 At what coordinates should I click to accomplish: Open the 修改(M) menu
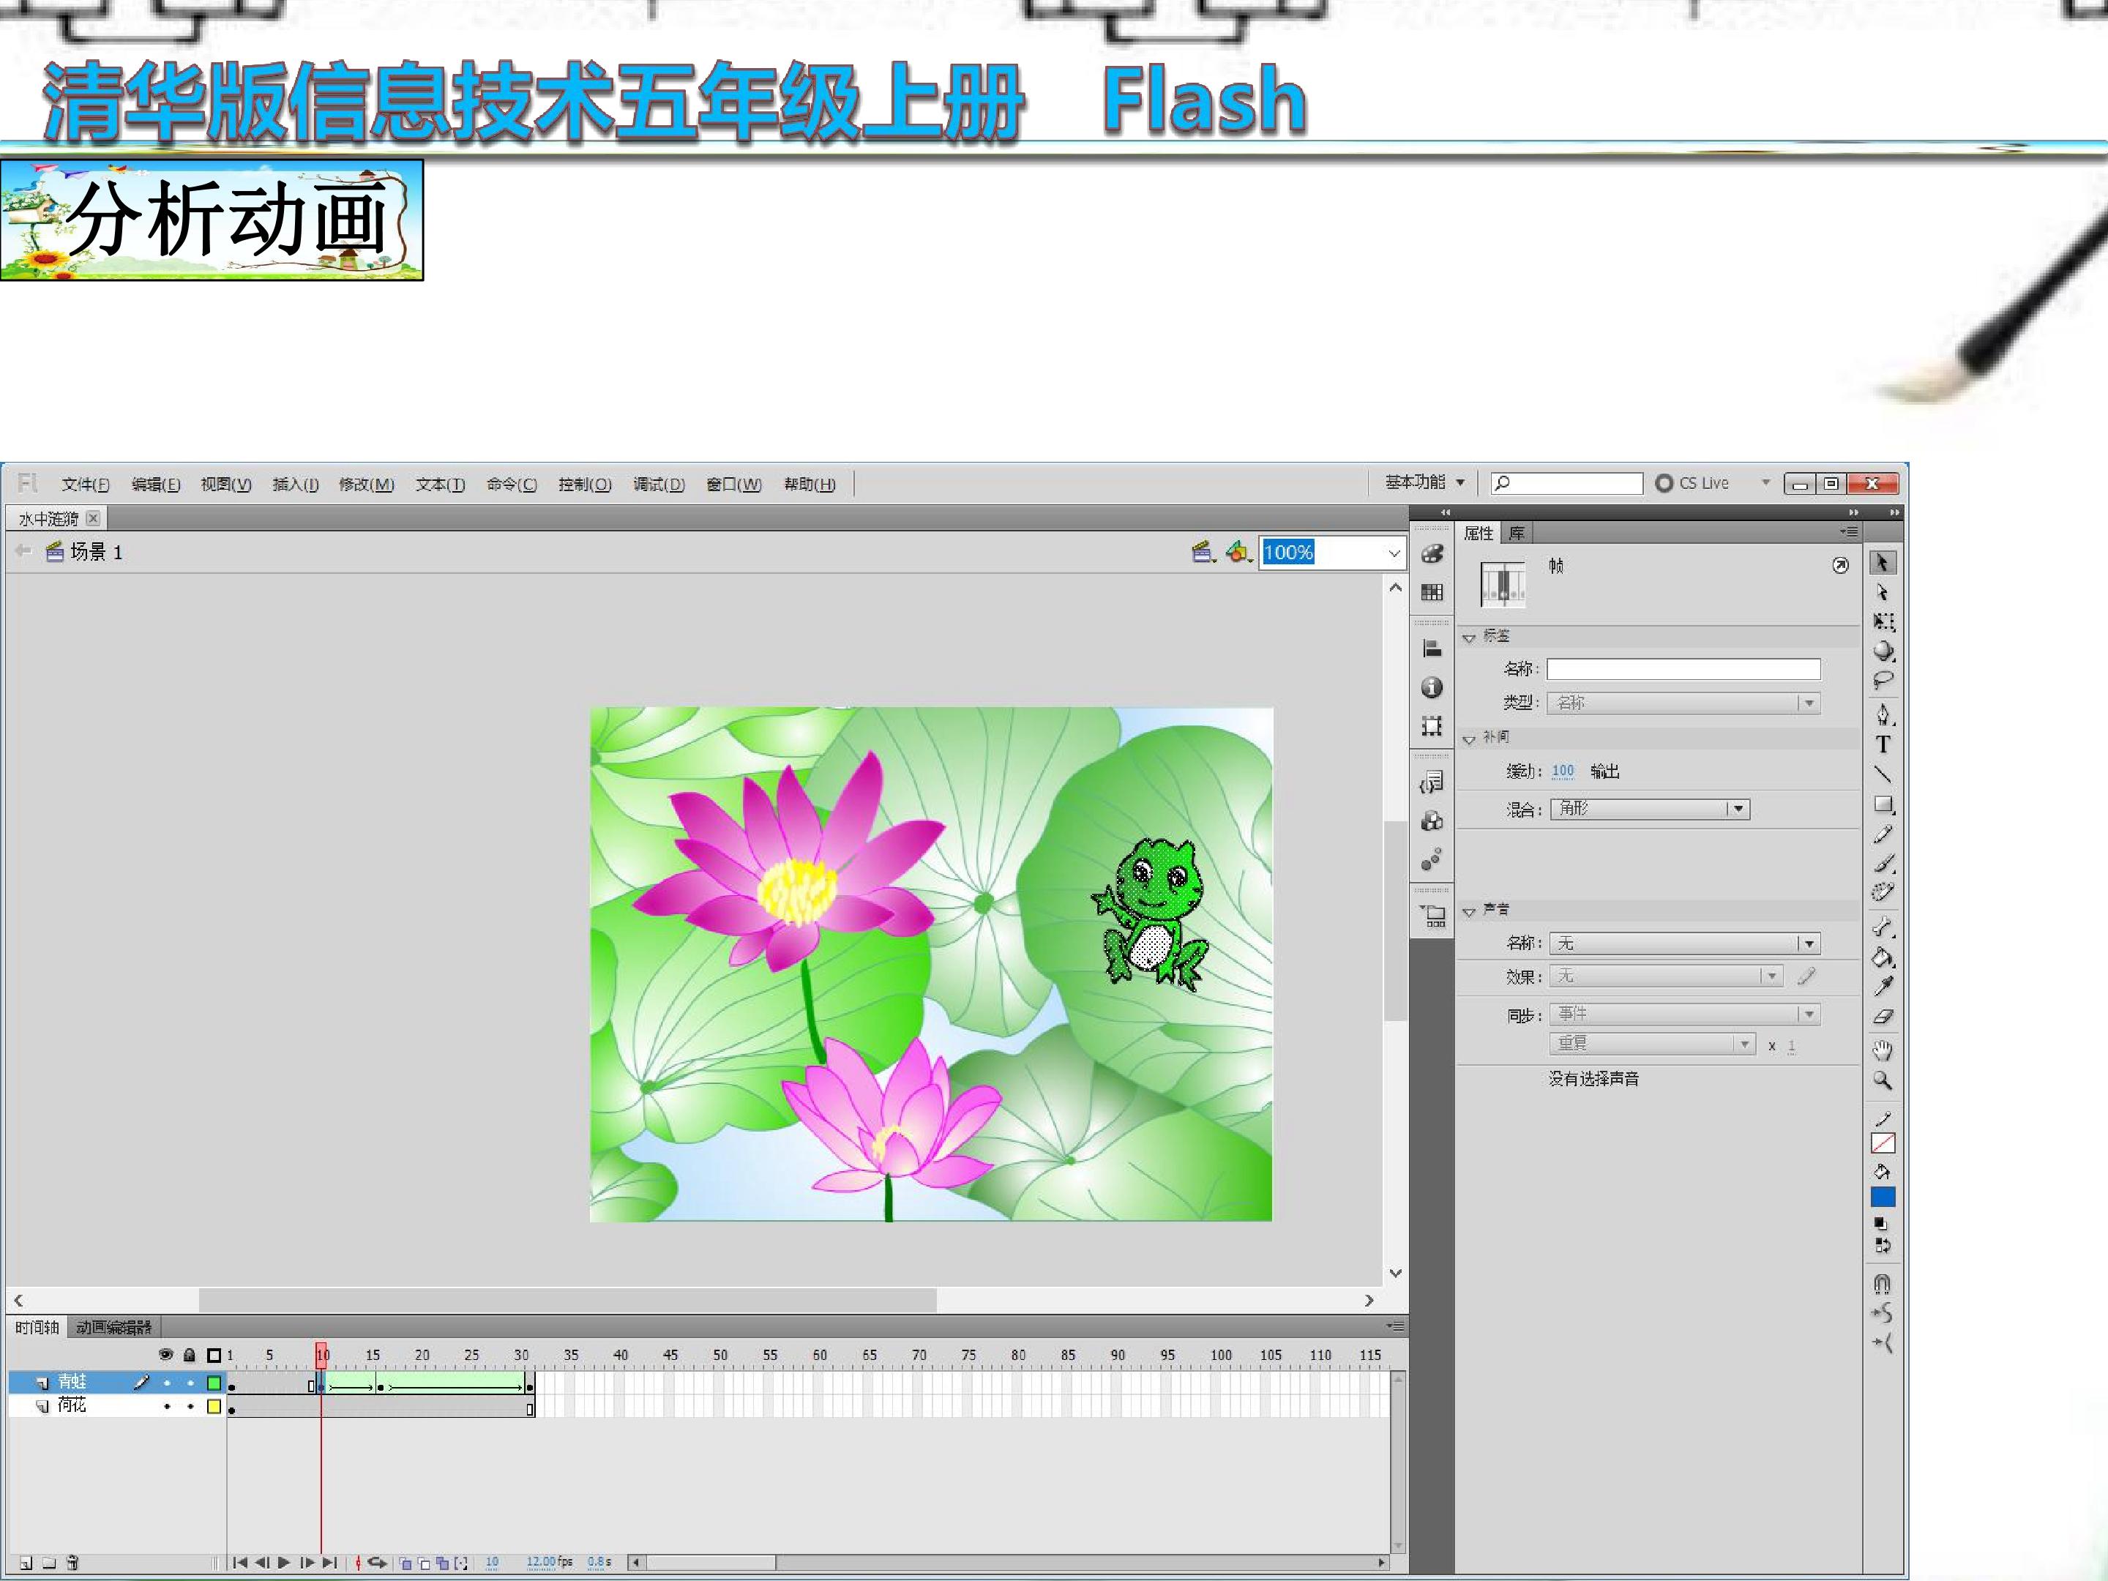(366, 484)
